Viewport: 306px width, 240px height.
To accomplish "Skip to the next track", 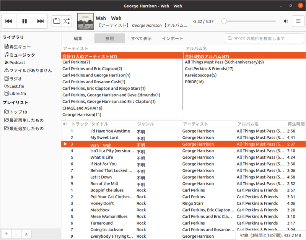I will click(41, 21).
